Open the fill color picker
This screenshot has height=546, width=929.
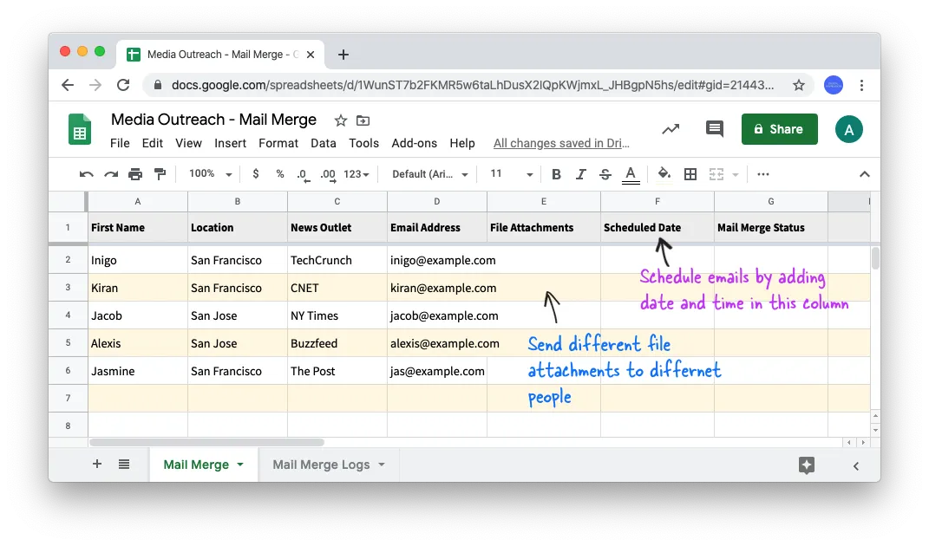coord(663,173)
